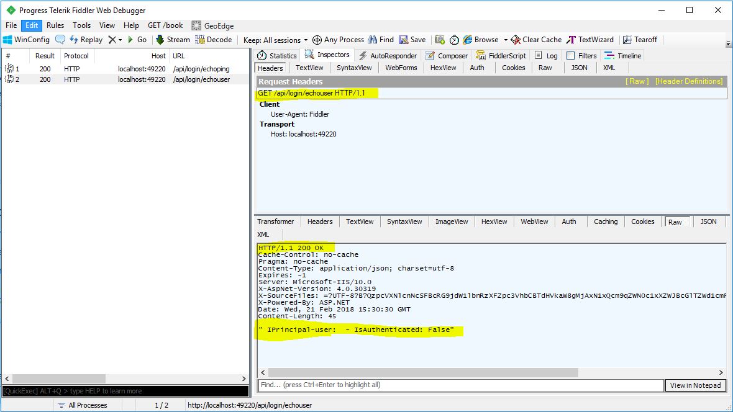Click the comment speech bubble icon
This screenshot has width=733, height=412.
60,40
